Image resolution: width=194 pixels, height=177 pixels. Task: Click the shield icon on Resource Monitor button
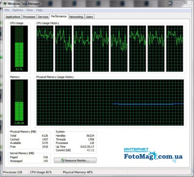click(63, 160)
